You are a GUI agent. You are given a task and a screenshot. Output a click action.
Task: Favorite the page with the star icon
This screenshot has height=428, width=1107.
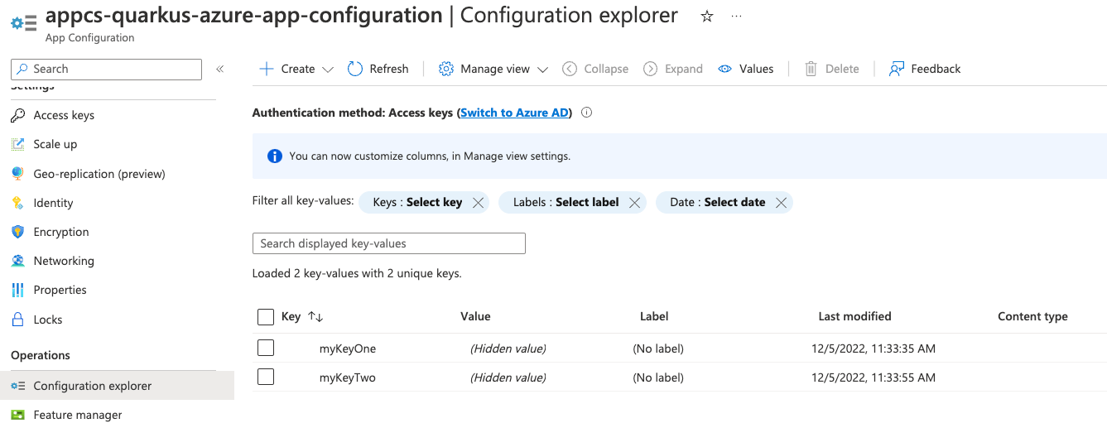tap(707, 17)
